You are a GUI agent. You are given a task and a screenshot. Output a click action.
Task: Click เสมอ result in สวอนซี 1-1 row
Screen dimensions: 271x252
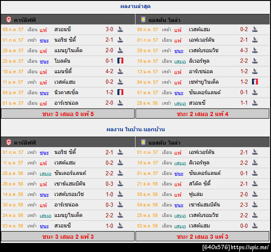tap(180, 103)
